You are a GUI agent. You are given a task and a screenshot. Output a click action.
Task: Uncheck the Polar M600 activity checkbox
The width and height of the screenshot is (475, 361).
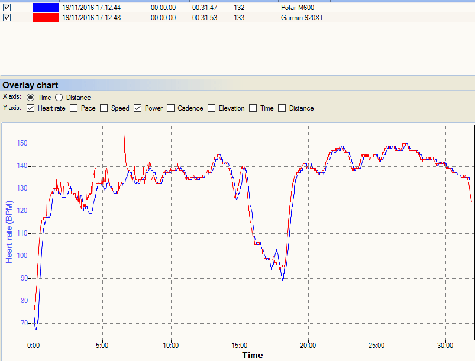[x=7, y=8]
